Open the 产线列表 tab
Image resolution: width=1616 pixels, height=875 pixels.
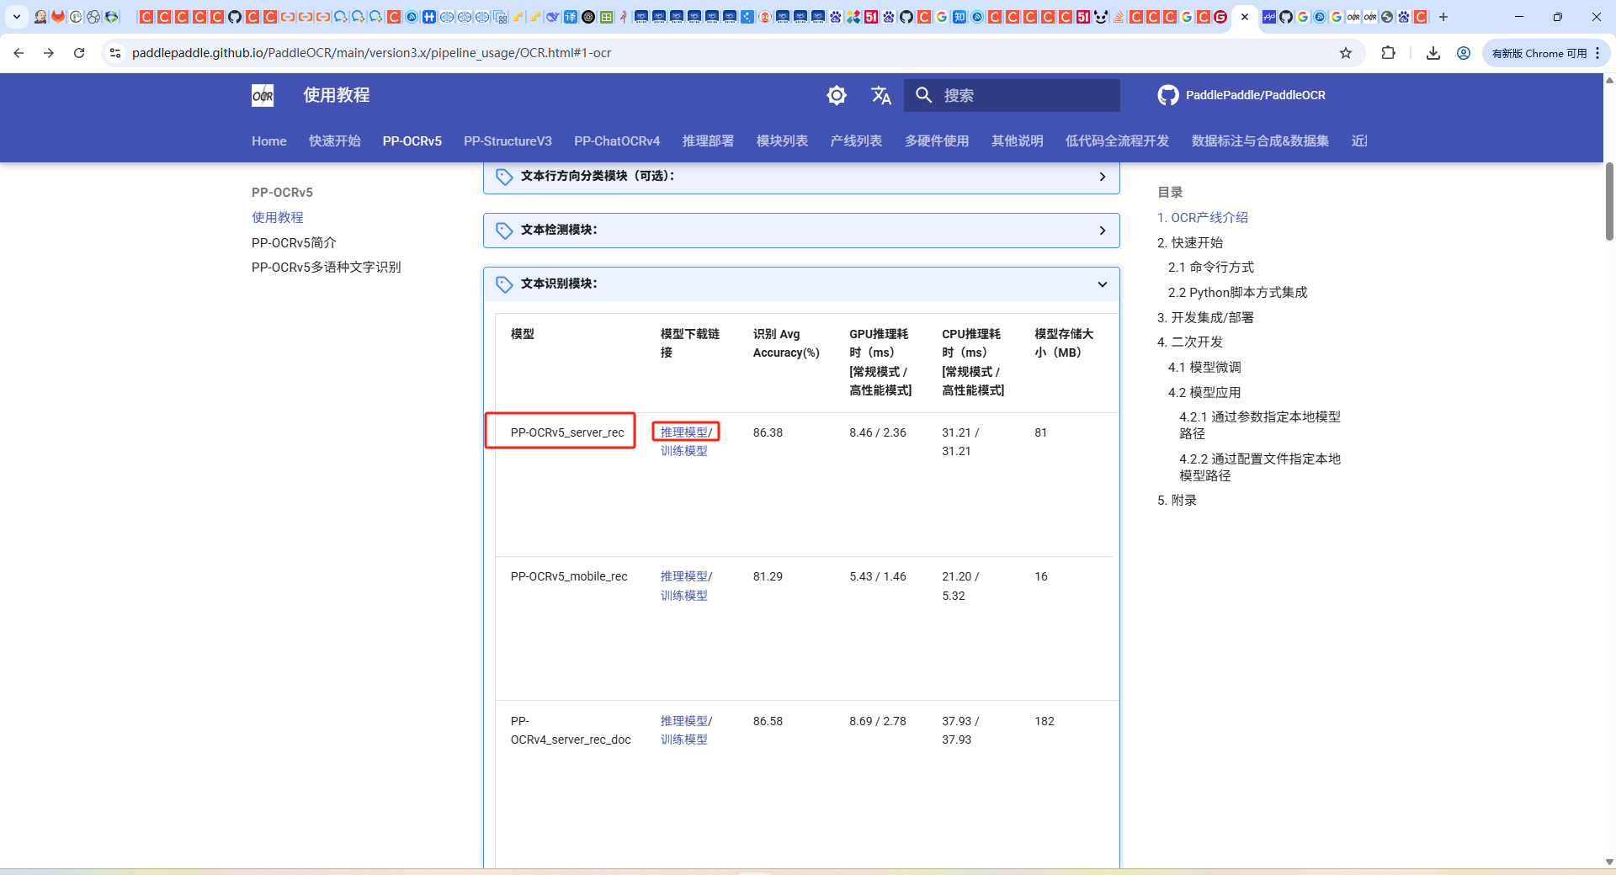(856, 141)
